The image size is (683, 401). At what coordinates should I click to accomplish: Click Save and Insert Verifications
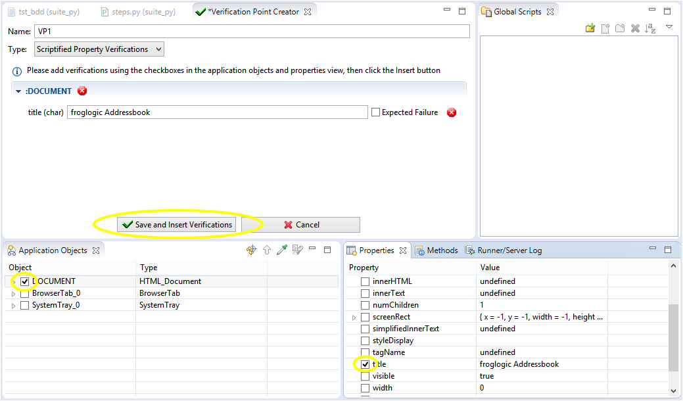click(177, 224)
